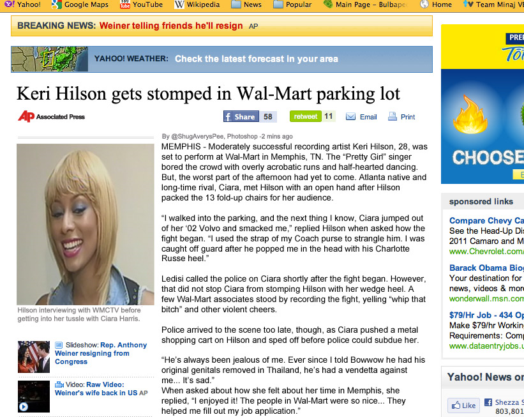This screenshot has height=417, width=524.
Task: Open the YouTube bookmark
Action: [141, 4]
